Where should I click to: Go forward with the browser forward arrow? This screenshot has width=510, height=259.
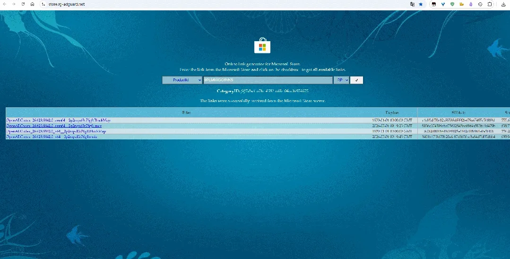(x=14, y=4)
